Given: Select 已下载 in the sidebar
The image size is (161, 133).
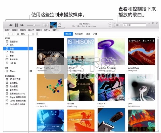Looking at the screenshot, I should (18, 63).
